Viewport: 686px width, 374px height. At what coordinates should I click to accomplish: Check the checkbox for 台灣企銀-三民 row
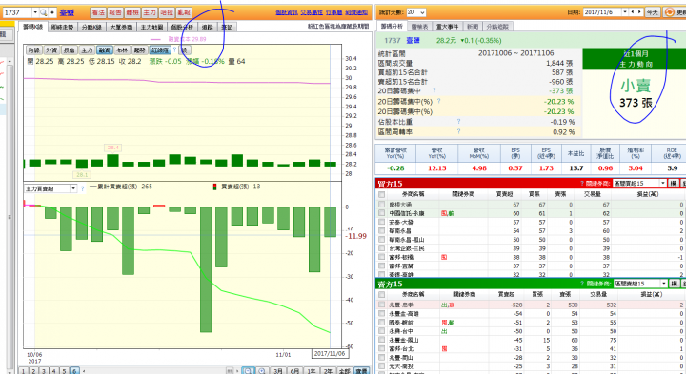(x=382, y=248)
